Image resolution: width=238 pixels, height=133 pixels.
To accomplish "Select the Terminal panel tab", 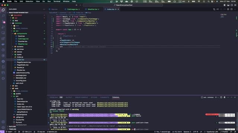I will 116,98.
